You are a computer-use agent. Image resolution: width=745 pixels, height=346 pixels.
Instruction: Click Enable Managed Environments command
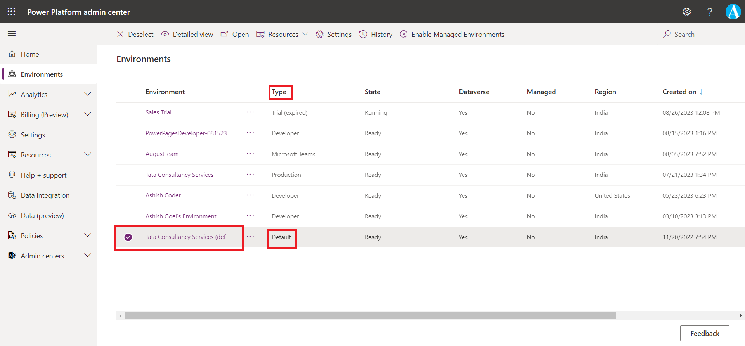tap(452, 35)
